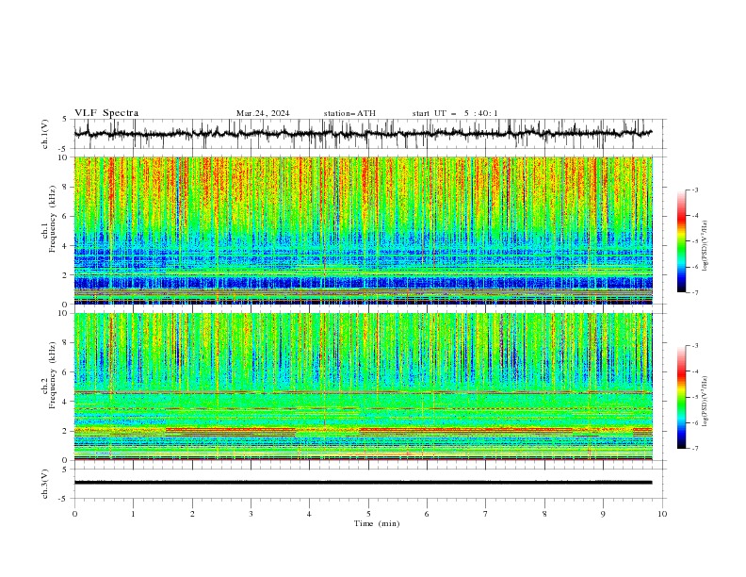Click the "ch.3(V)" axis label
746x577 pixels.
pos(45,484)
